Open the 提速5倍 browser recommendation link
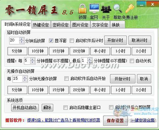This screenshot has height=130, width=159. click(x=64, y=120)
